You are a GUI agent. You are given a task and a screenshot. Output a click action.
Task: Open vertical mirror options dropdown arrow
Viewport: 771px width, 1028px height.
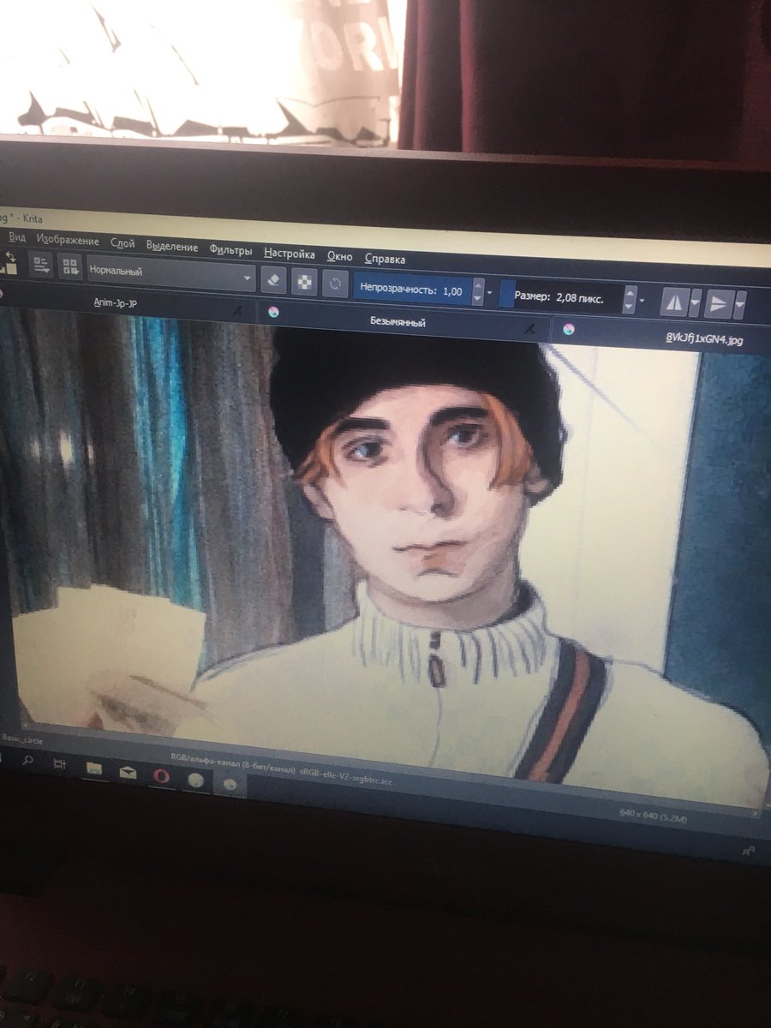(x=739, y=306)
